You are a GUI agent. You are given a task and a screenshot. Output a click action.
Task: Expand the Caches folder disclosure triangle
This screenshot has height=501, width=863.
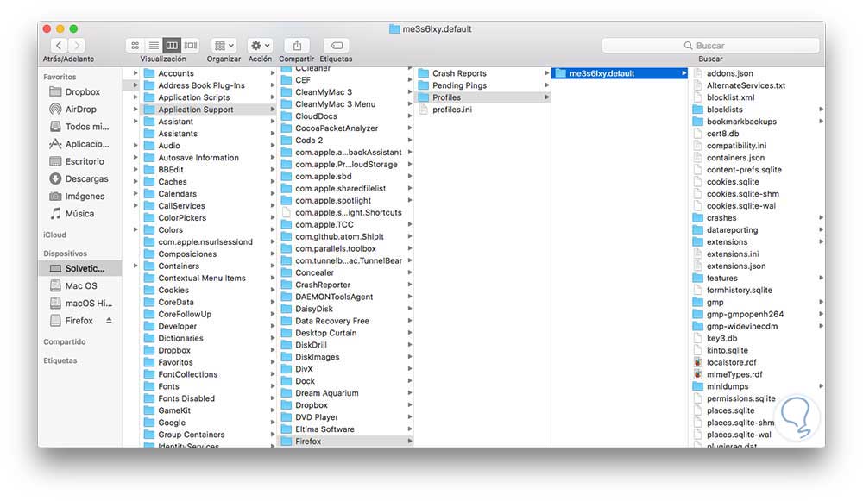[135, 181]
